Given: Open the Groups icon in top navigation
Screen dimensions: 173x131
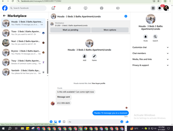Looking at the screenshot, I should tap(102, 8).
